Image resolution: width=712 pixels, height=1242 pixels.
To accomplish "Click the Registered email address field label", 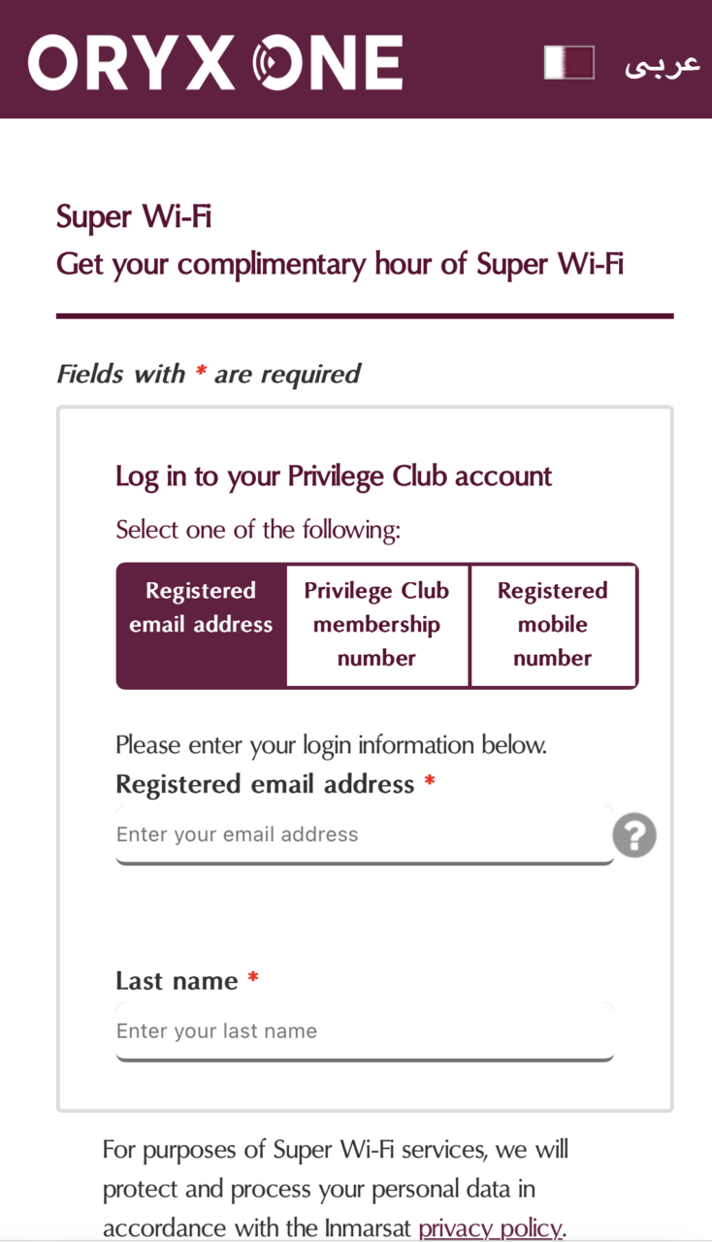I will pyautogui.click(x=265, y=784).
